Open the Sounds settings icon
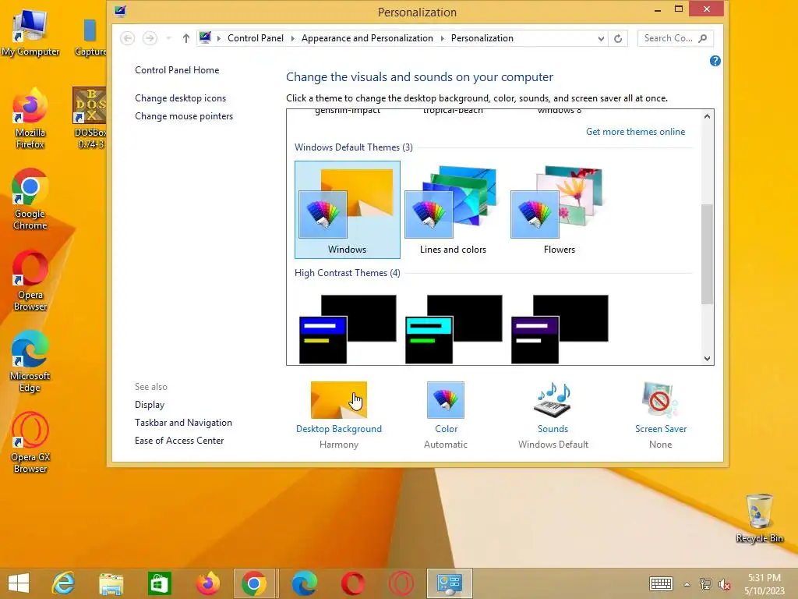Image resolution: width=798 pixels, height=599 pixels. pos(553,400)
